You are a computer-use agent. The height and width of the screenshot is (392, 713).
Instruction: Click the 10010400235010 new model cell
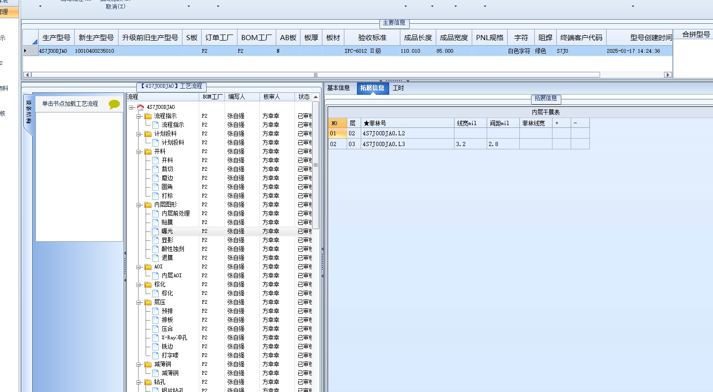(96, 51)
